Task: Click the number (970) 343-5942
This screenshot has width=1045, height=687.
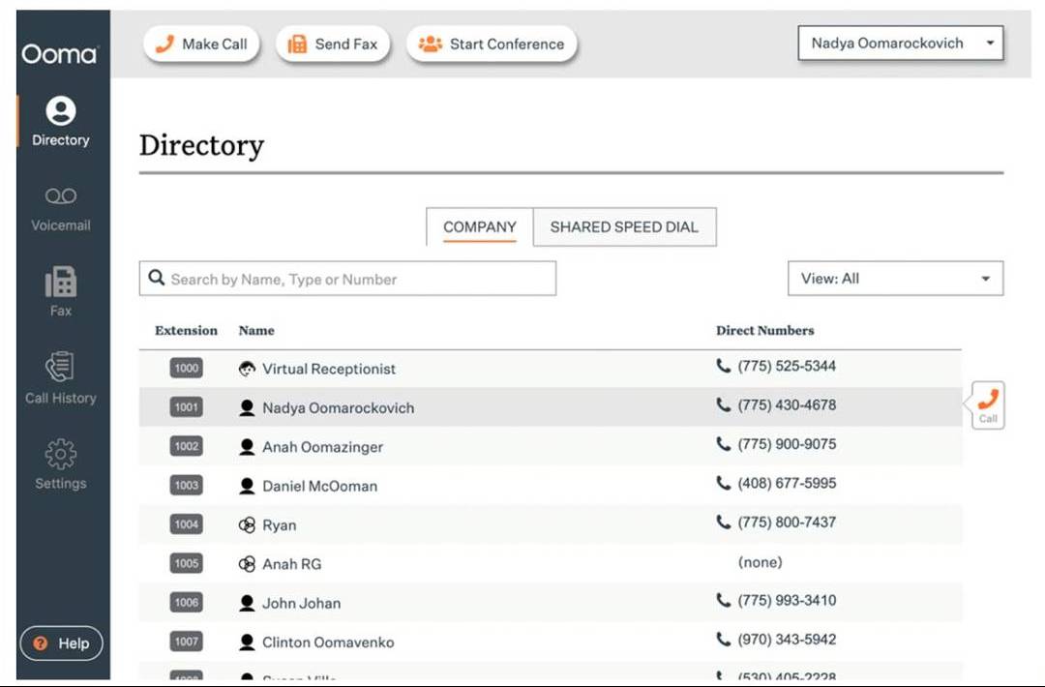Action: [787, 640]
